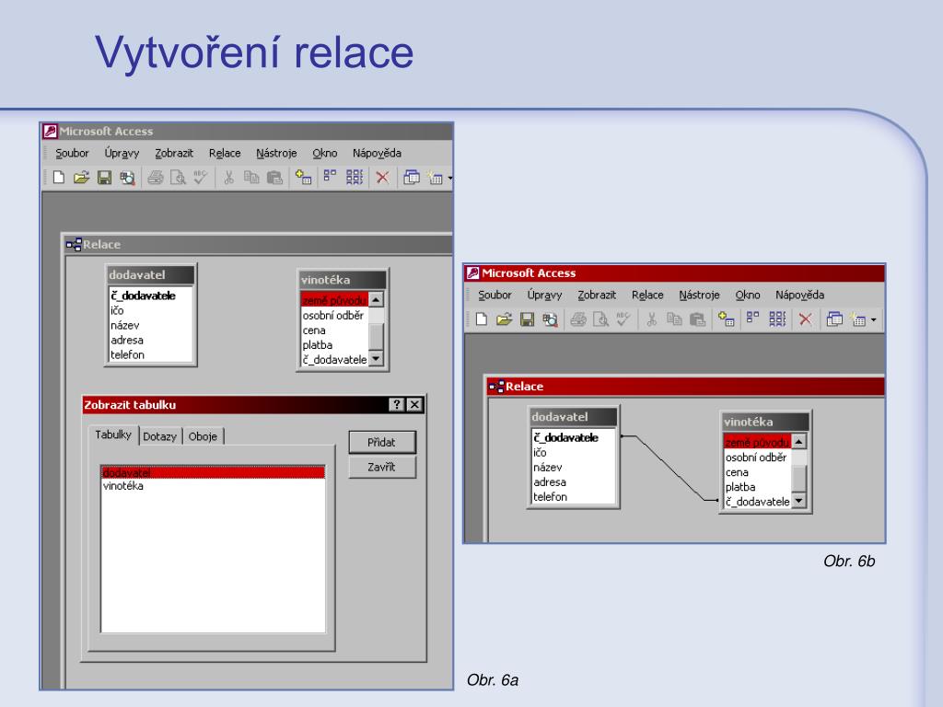Image resolution: width=943 pixels, height=707 pixels.
Task: Switch to Tabulky tab in Zobrazit tabulku
Action: click(x=113, y=435)
